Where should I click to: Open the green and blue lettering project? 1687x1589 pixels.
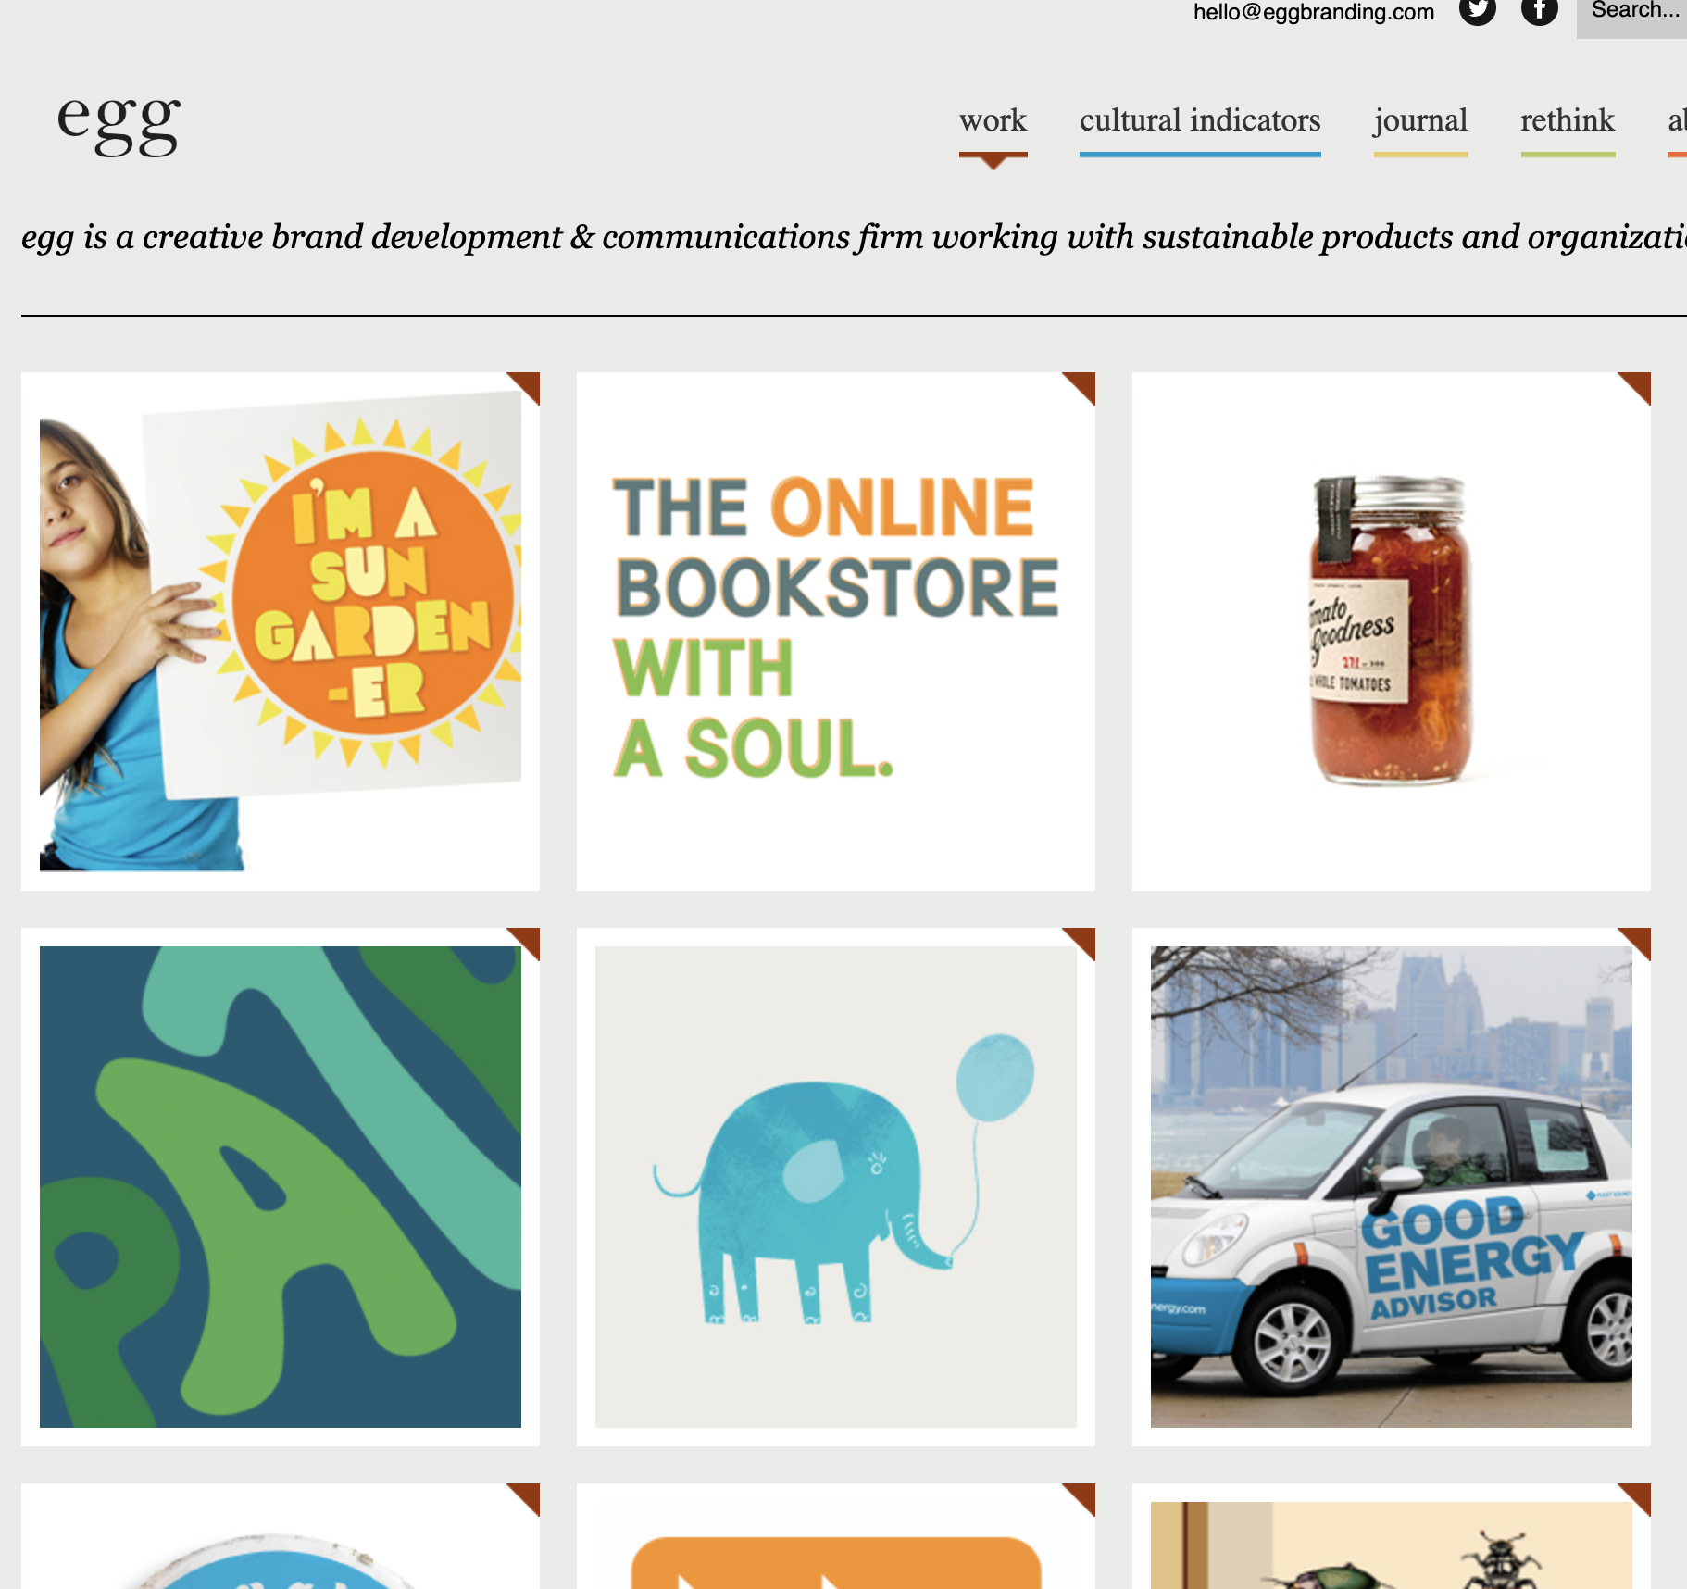[281, 1187]
